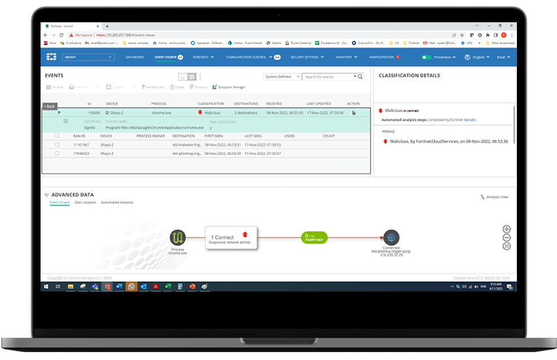Click the Search for events field
Screen dimensions: 557x360
[328, 77]
